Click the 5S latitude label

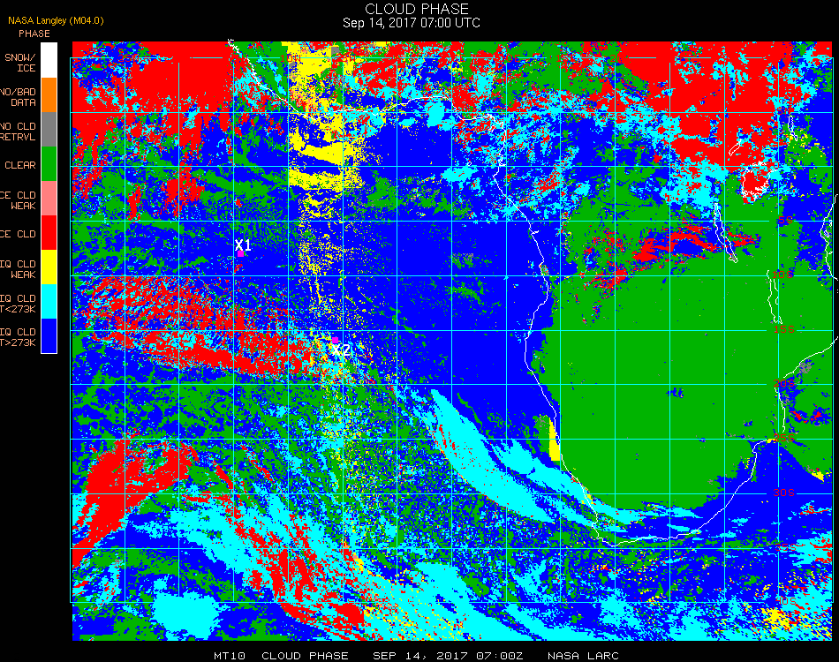785,221
